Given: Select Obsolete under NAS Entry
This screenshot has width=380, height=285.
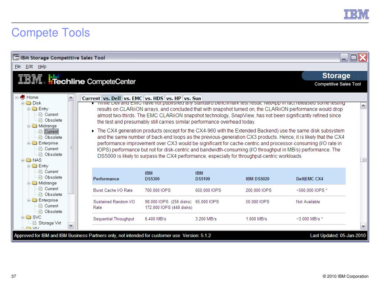Looking at the screenshot, I should click(53, 177).
